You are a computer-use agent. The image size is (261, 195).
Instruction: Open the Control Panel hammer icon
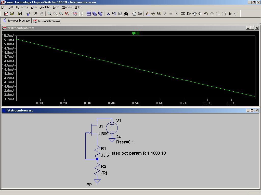(x=28, y=14)
